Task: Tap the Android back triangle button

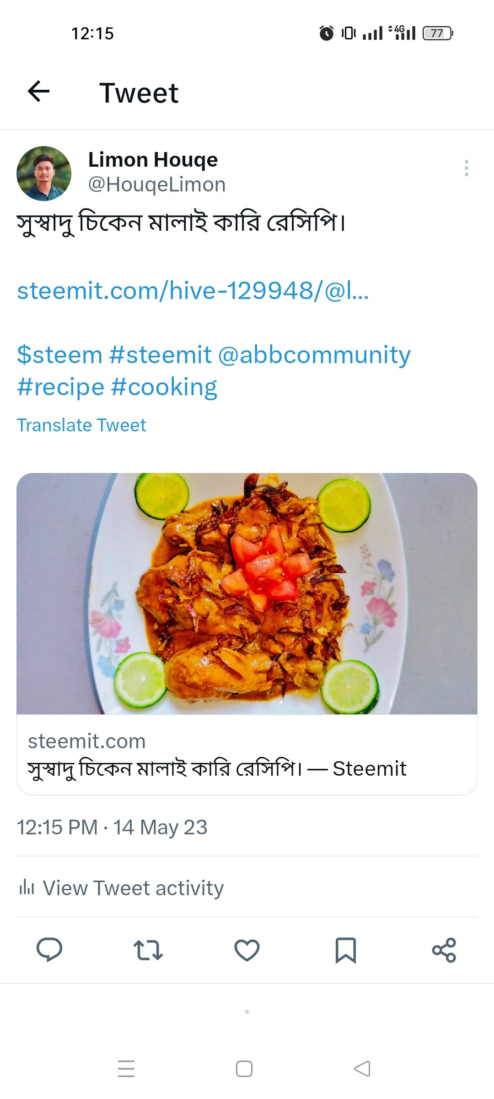Action: pos(362,1069)
